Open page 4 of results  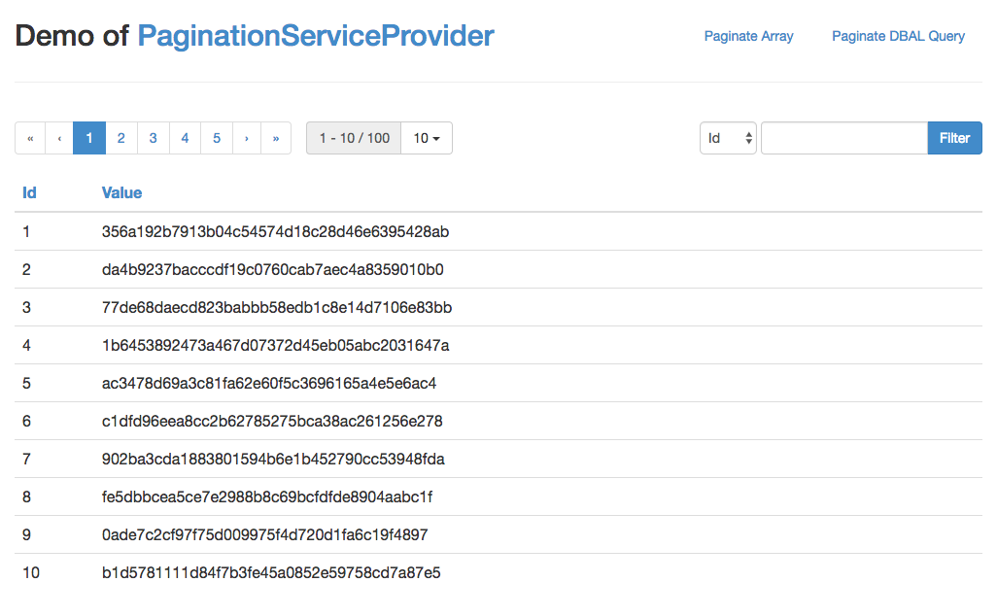pos(185,138)
